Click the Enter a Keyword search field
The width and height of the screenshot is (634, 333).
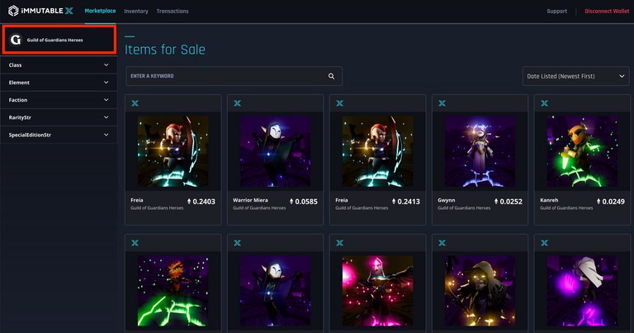tap(234, 76)
